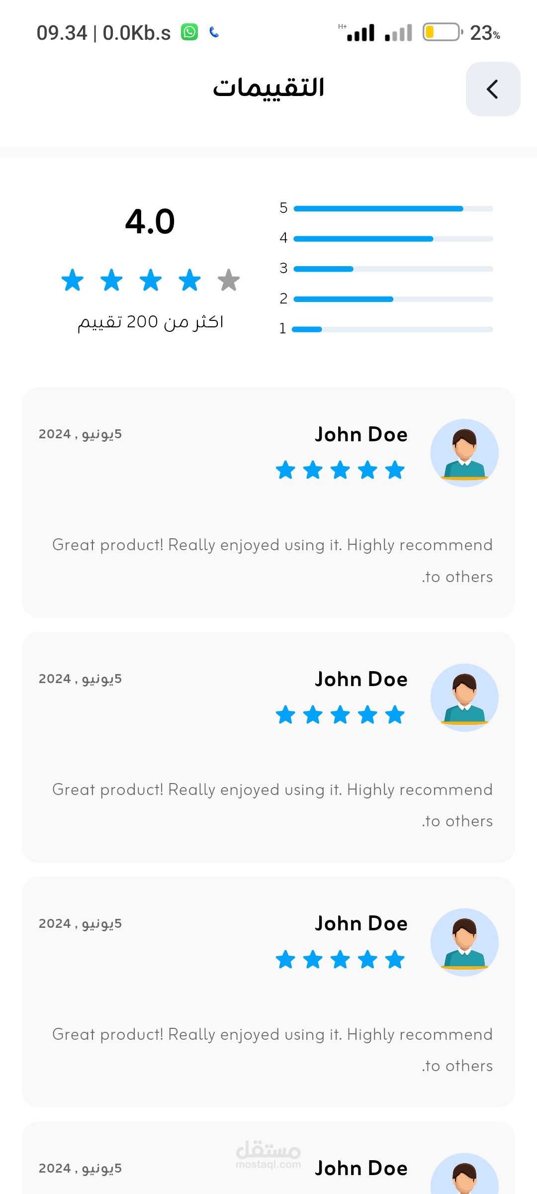This screenshot has height=1194, width=537.
Task: Tap the third reviewer's avatar picture
Action: (x=464, y=942)
